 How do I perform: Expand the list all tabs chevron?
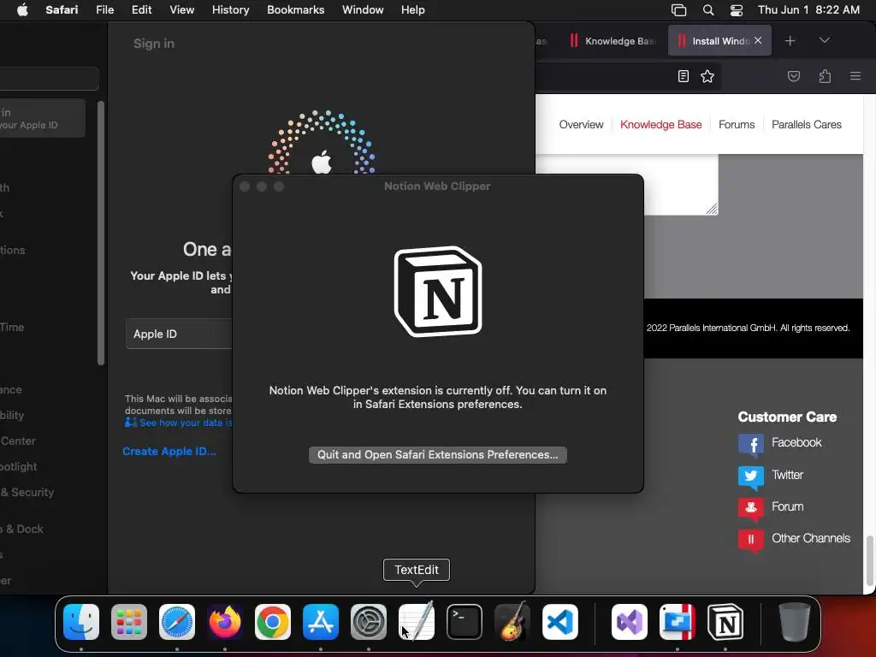pyautogui.click(x=824, y=40)
